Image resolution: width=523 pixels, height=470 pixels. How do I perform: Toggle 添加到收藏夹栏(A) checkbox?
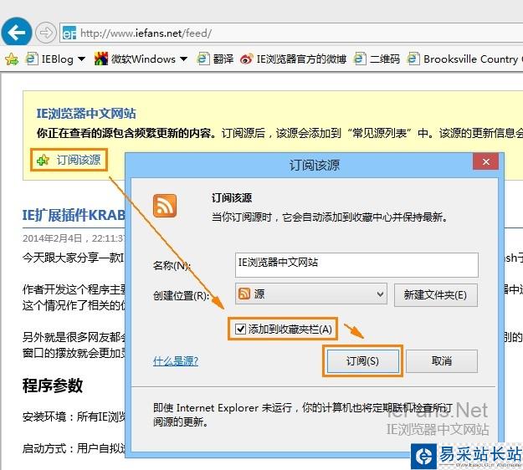(240, 329)
